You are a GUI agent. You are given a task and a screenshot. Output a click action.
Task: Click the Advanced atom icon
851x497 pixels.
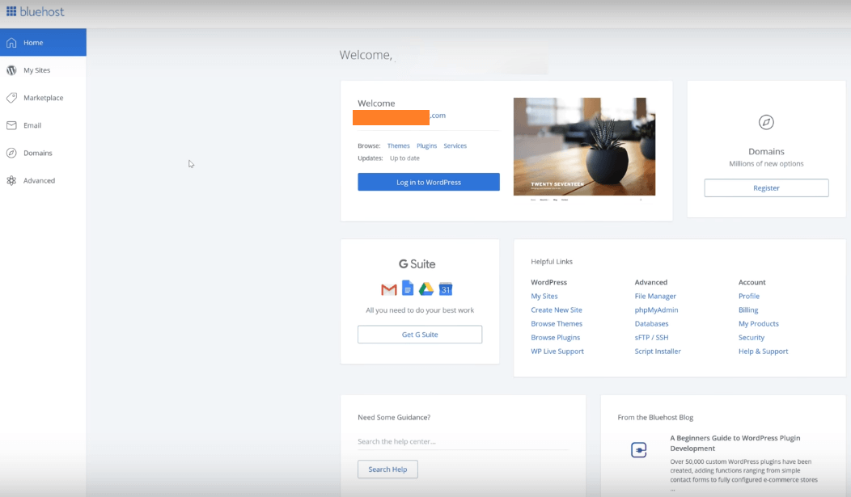[x=11, y=180]
